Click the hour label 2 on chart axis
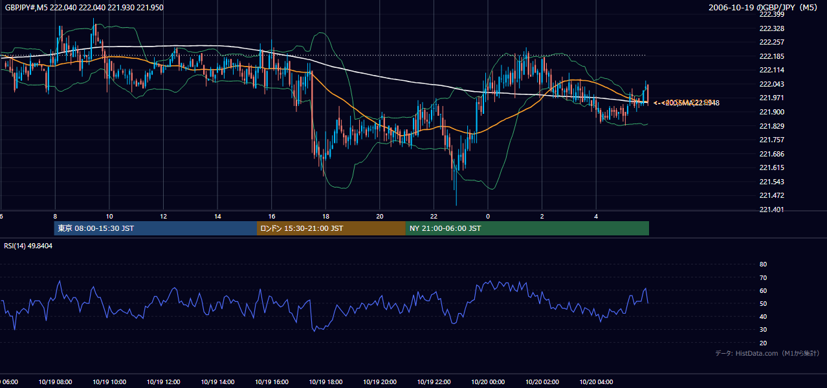This screenshot has height=388, width=827. click(542, 216)
